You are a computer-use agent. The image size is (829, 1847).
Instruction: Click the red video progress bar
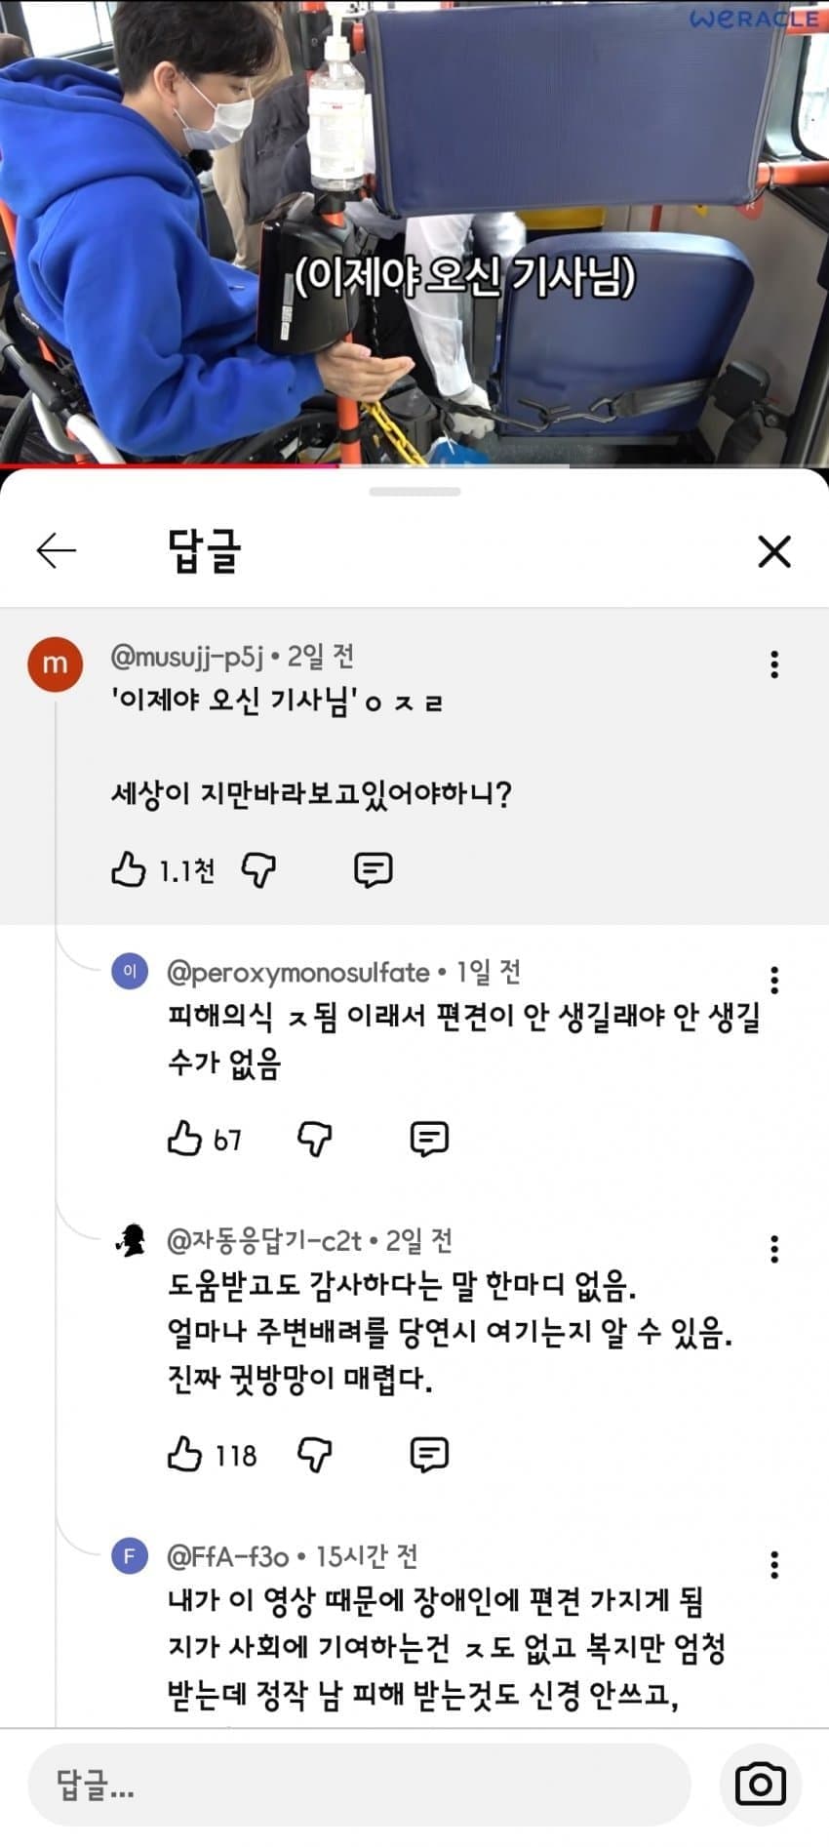[x=170, y=465]
